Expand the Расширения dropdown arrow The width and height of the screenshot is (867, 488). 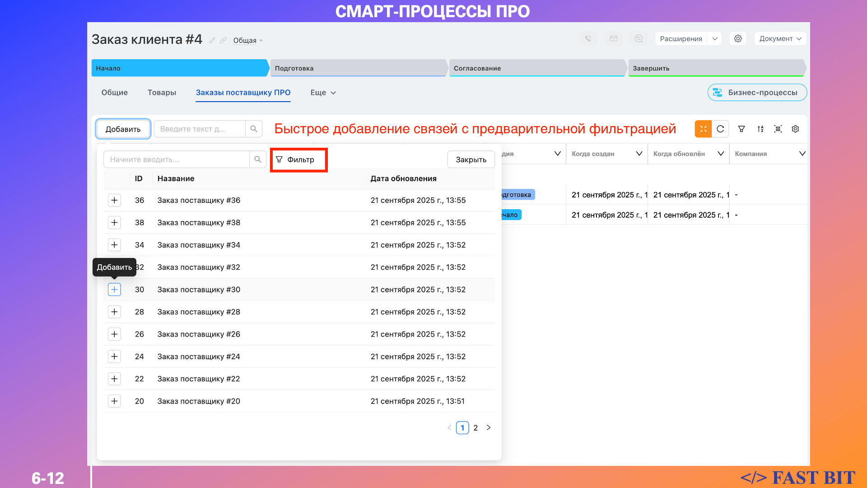[715, 38]
